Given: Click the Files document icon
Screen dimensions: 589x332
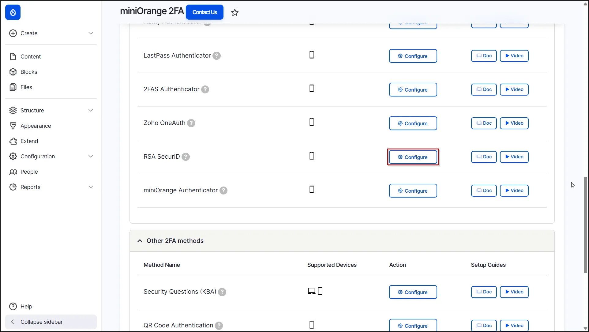Looking at the screenshot, I should tap(13, 87).
